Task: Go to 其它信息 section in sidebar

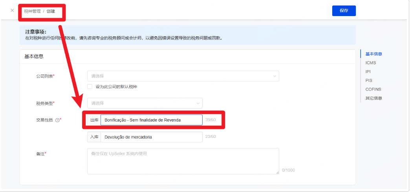Action: click(x=373, y=98)
